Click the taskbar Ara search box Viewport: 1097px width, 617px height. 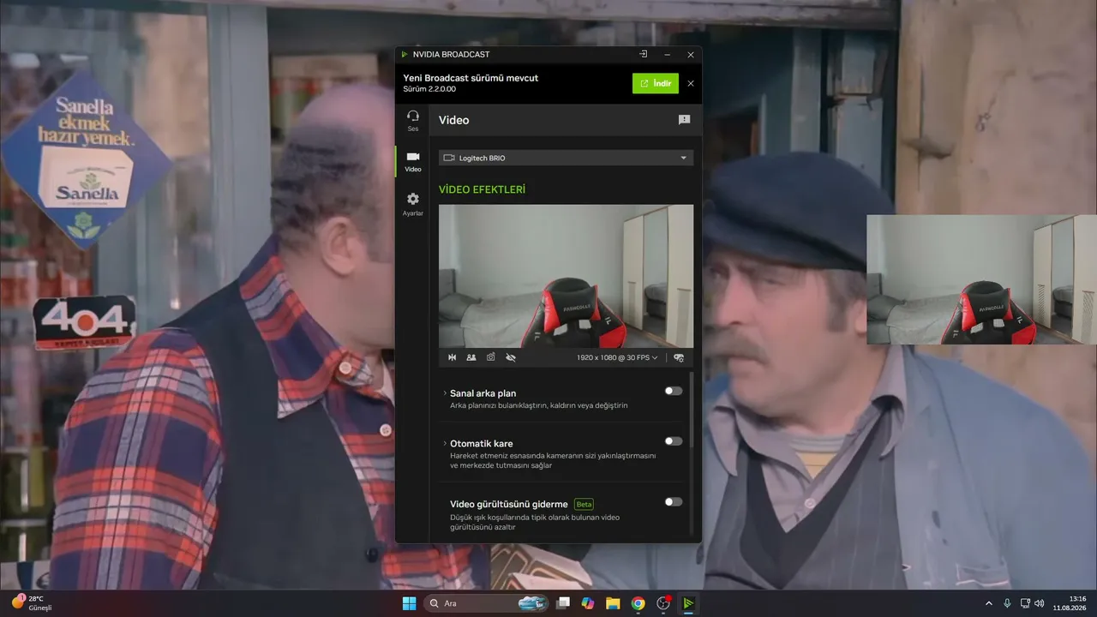pyautogui.click(x=488, y=603)
